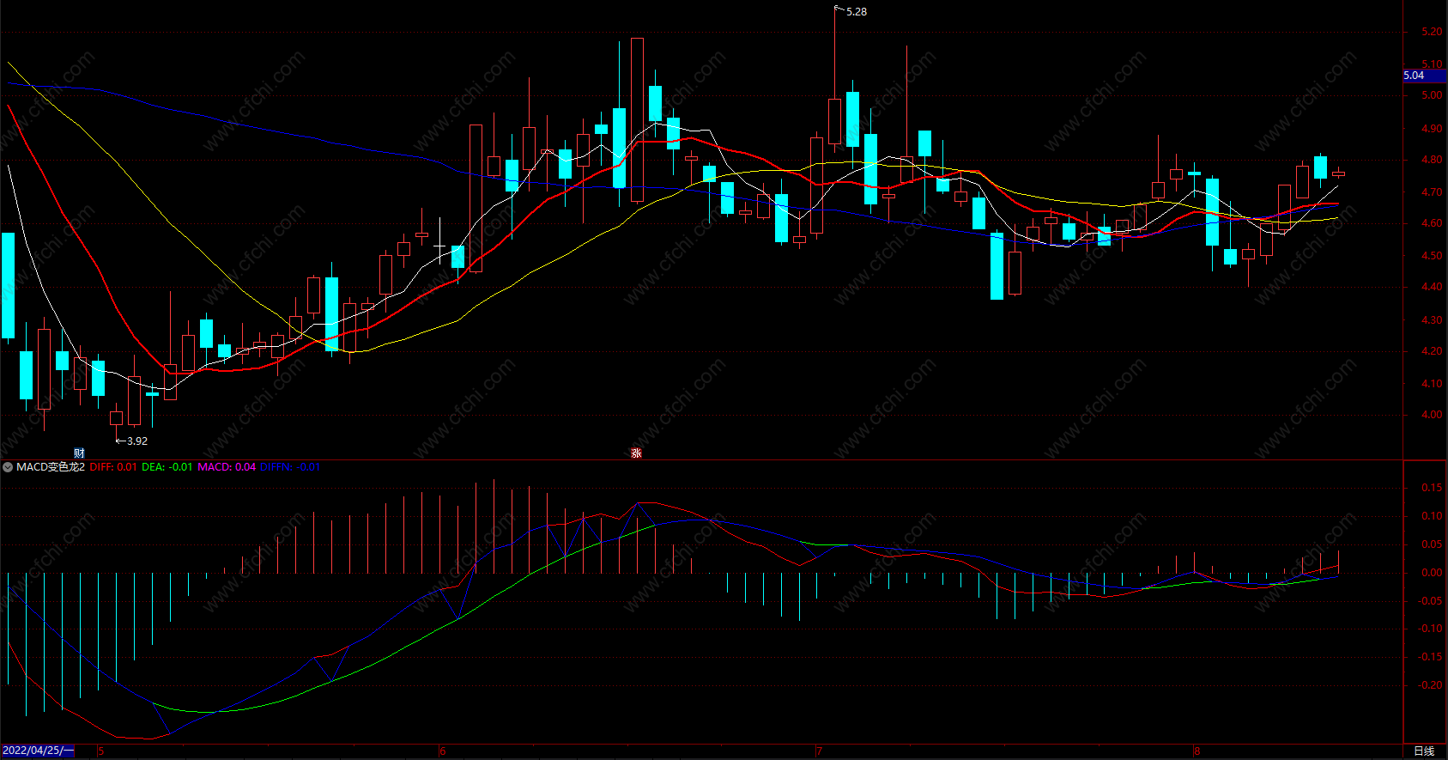Click the 3.92 low price annotation
This screenshot has height=760, width=1448.
pos(137,441)
